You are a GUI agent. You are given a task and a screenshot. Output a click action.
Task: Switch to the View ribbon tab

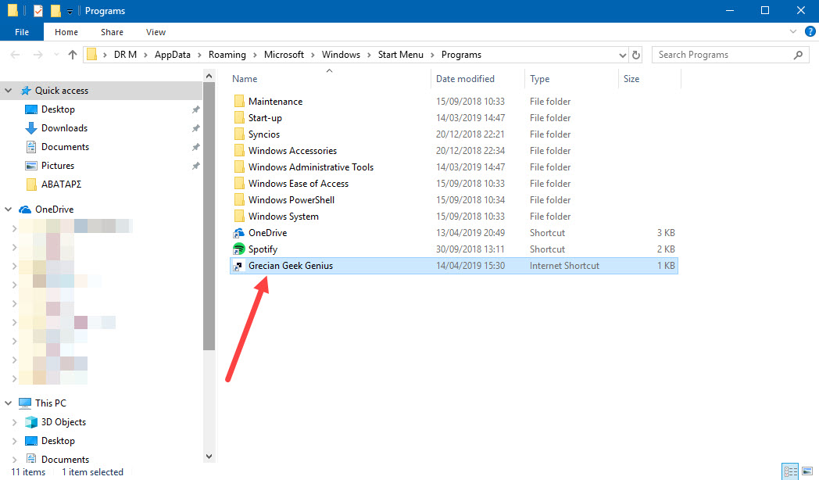155,32
